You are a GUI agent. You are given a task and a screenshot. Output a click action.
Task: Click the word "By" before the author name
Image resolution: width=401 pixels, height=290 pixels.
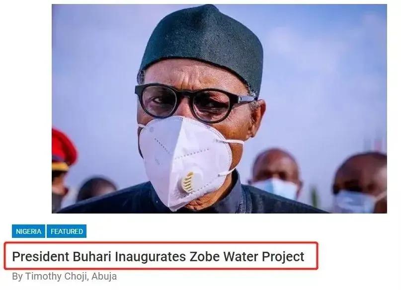click(x=17, y=276)
